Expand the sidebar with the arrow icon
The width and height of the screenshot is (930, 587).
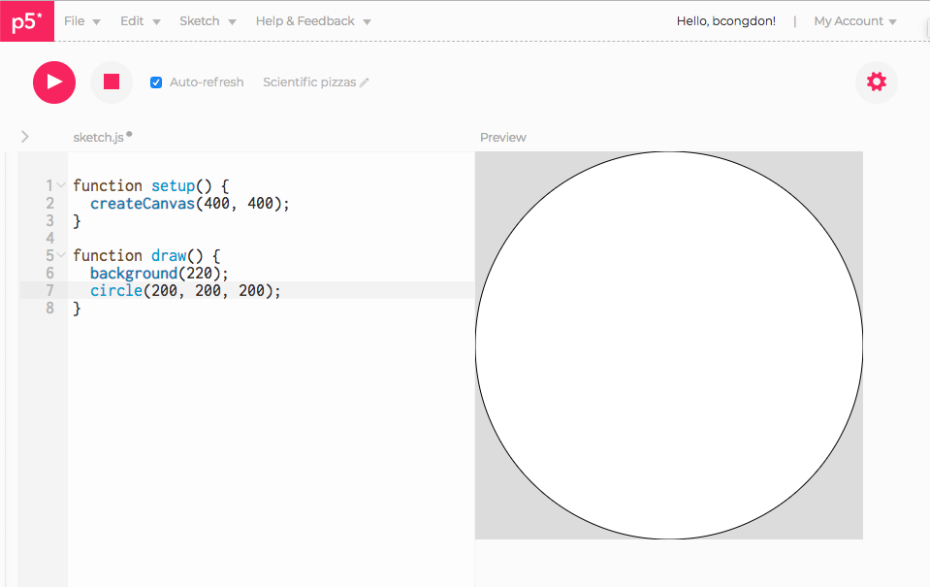[x=24, y=137]
